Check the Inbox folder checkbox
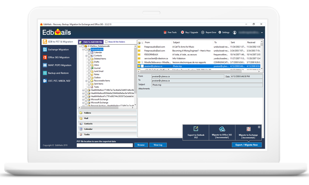 tap(89, 65)
